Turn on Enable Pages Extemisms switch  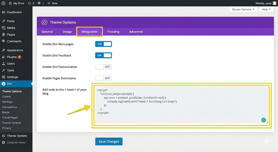103,78
